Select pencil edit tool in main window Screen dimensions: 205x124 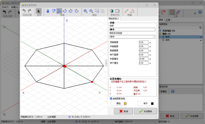click(172, 12)
